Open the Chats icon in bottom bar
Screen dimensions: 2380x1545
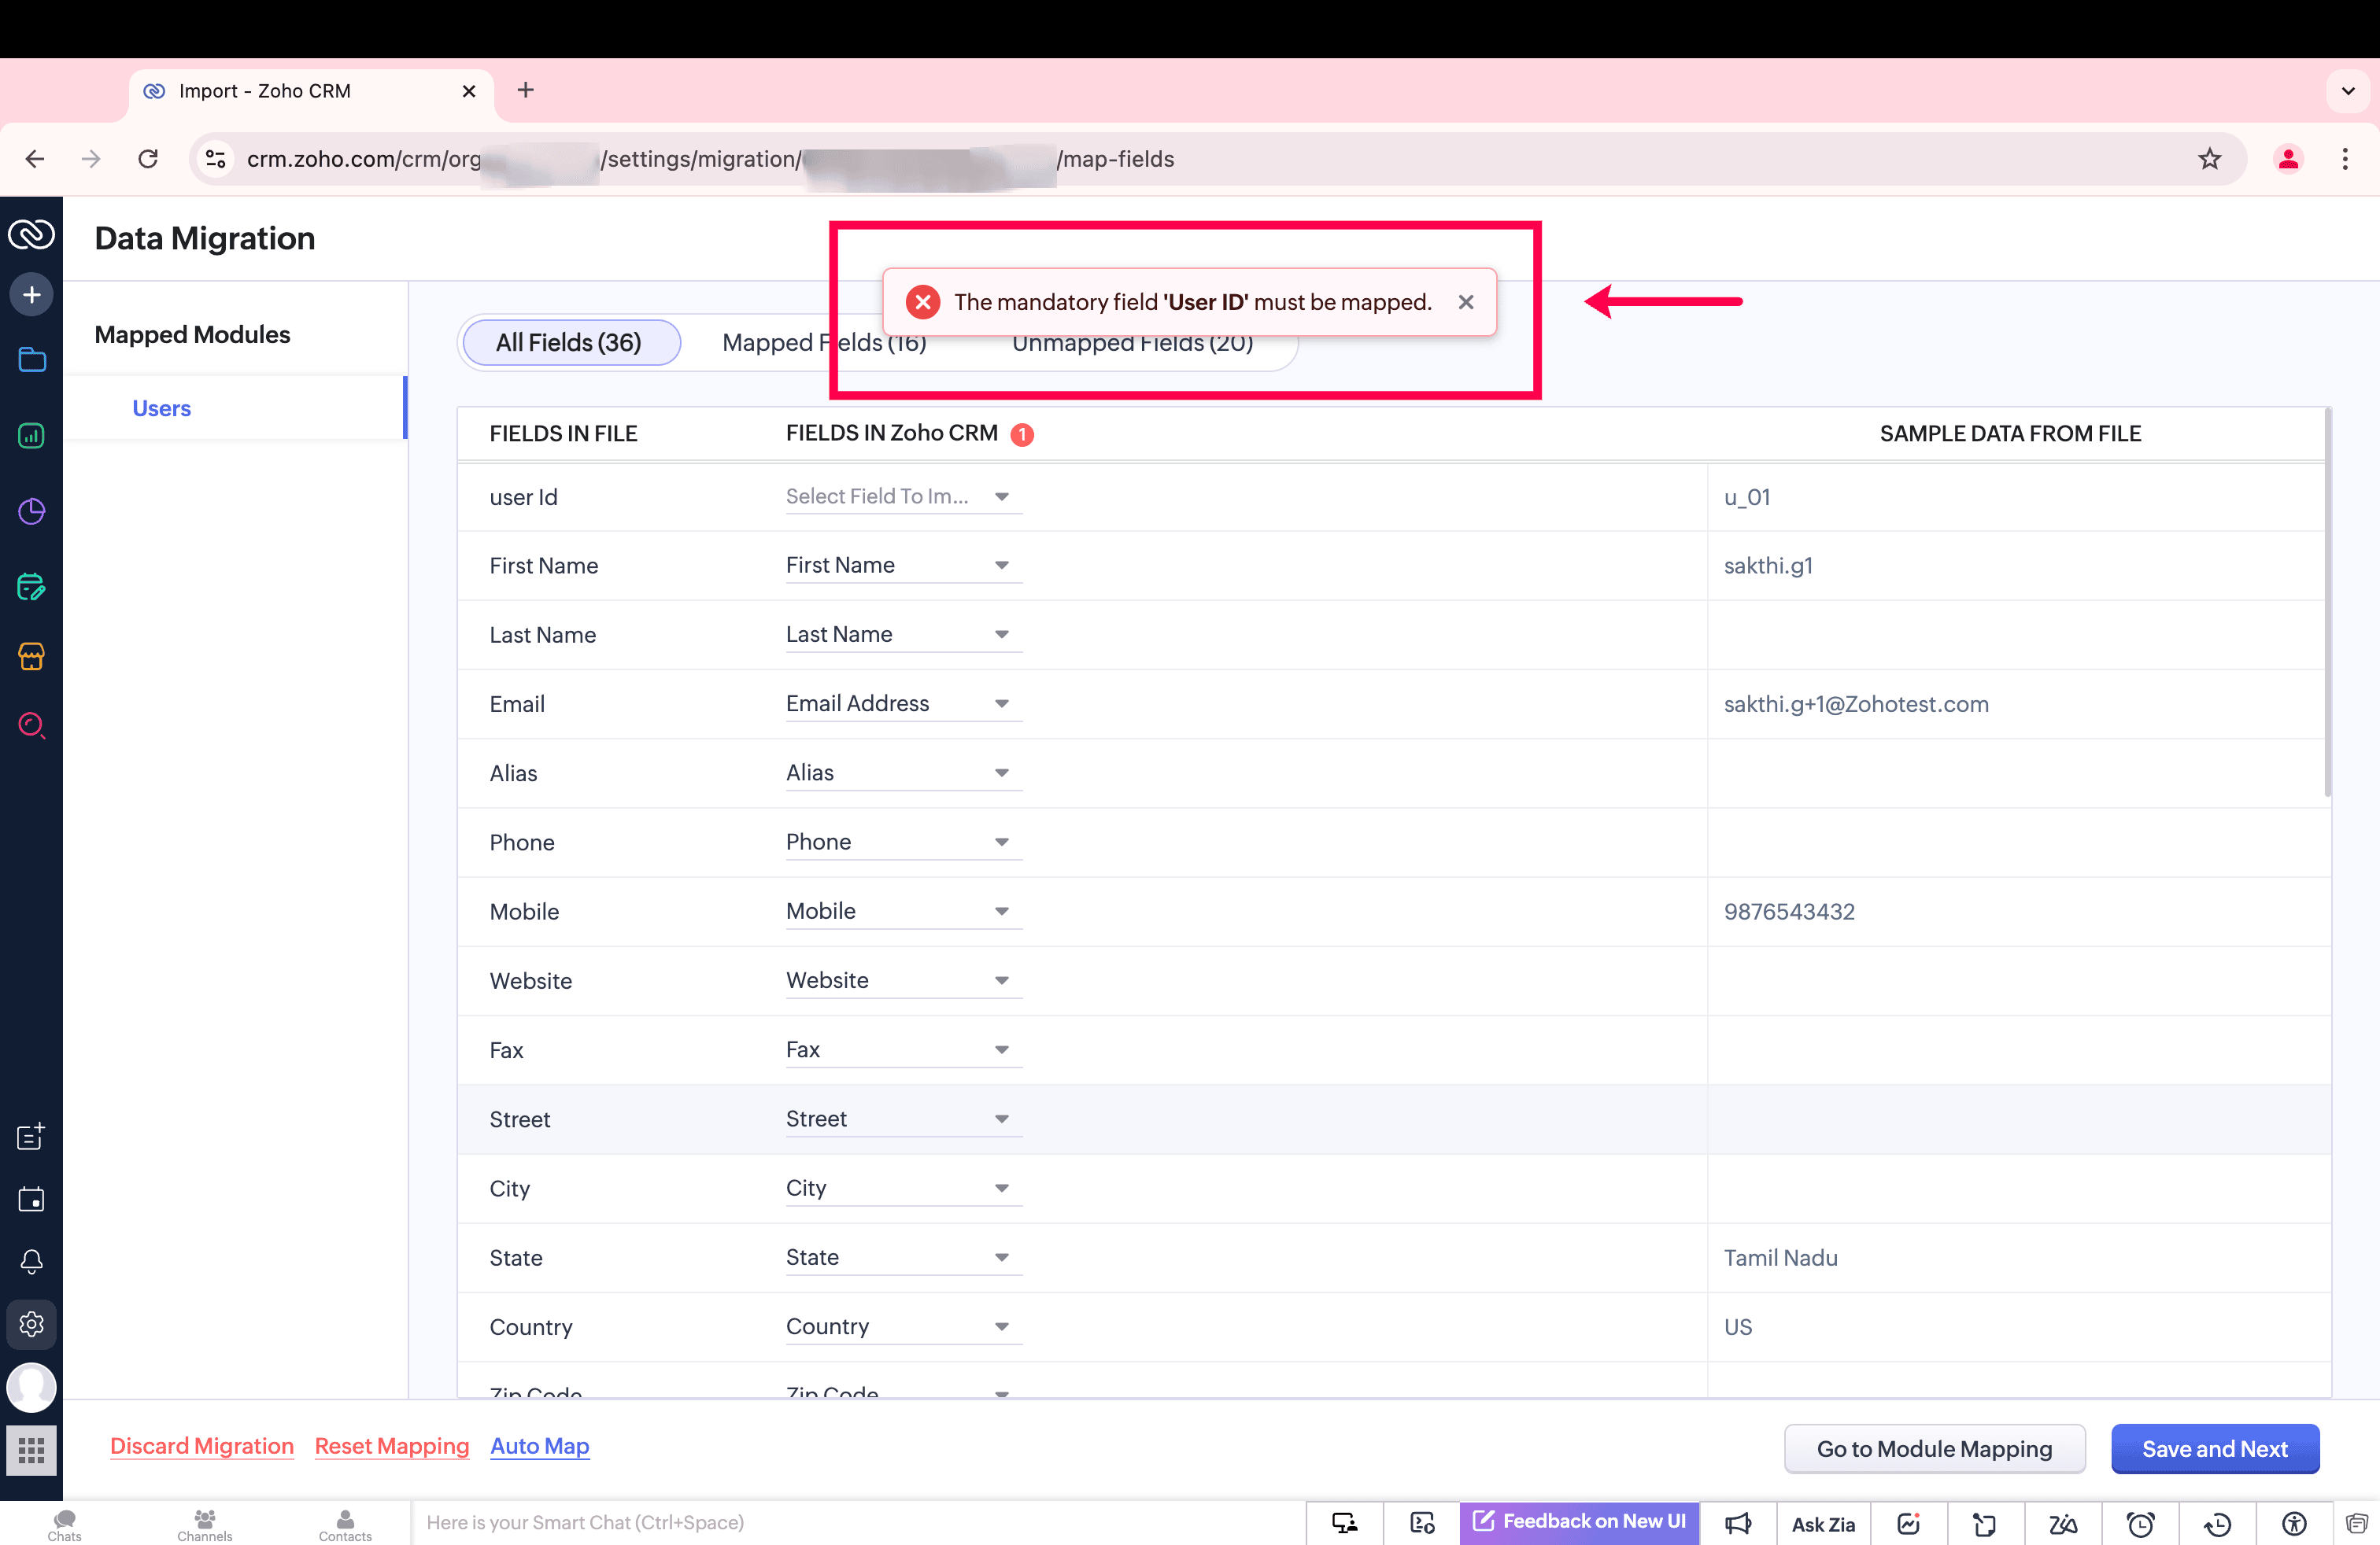pos(64,1524)
